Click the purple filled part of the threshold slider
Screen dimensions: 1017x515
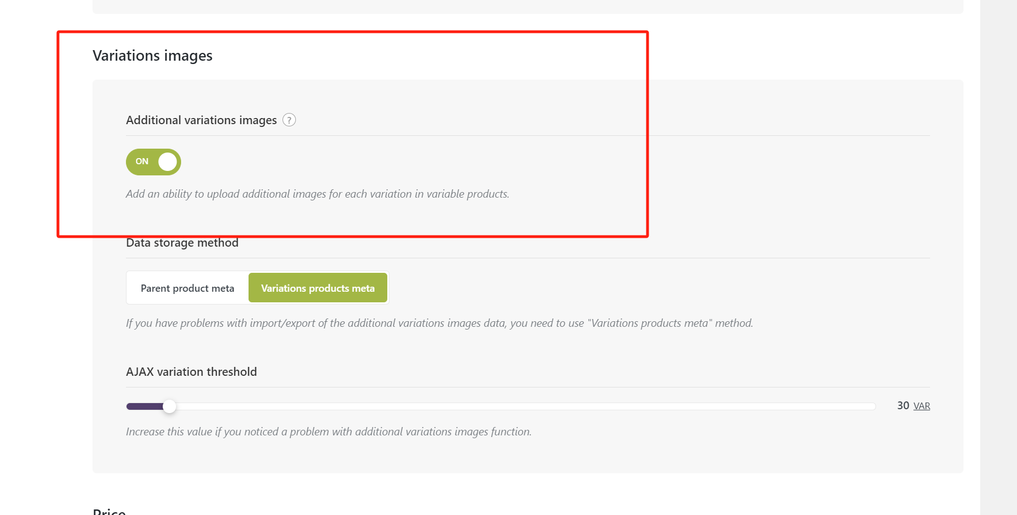coord(144,407)
